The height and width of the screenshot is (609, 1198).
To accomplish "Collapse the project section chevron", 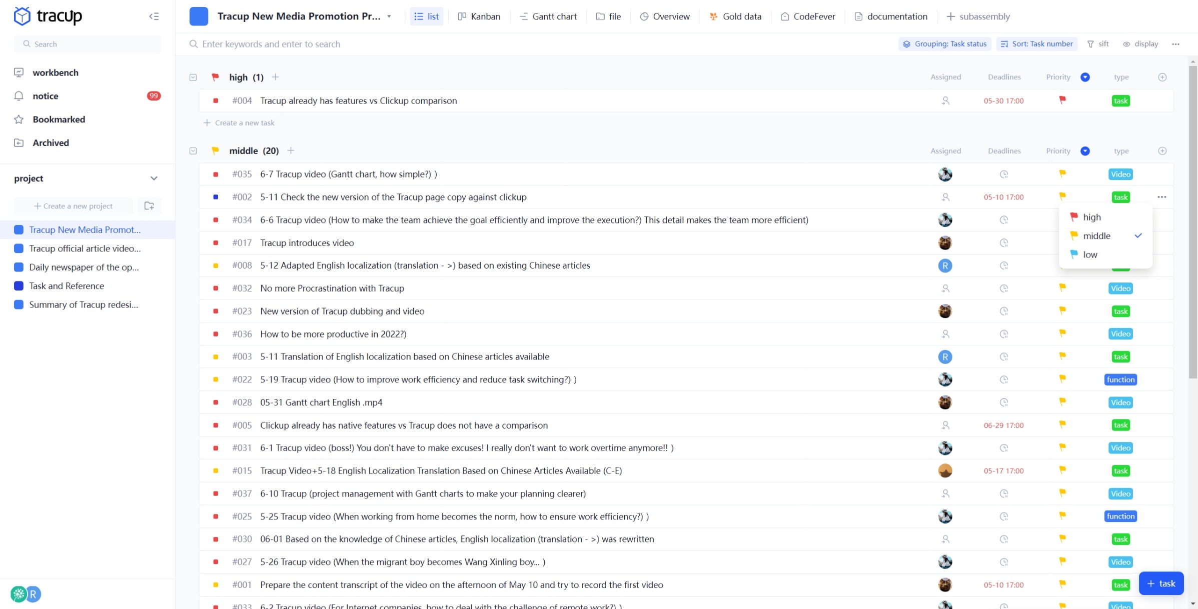I will (154, 178).
